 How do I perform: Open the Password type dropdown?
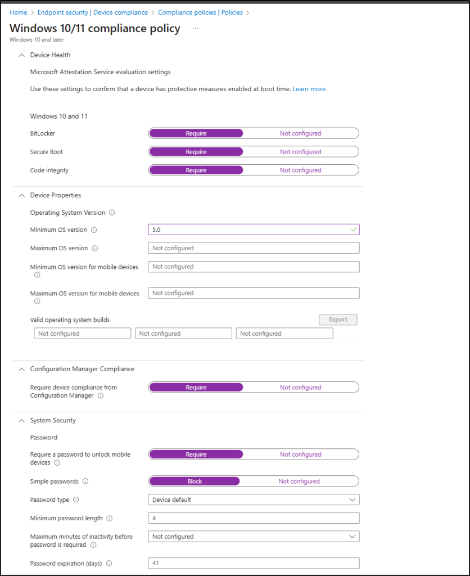click(254, 499)
